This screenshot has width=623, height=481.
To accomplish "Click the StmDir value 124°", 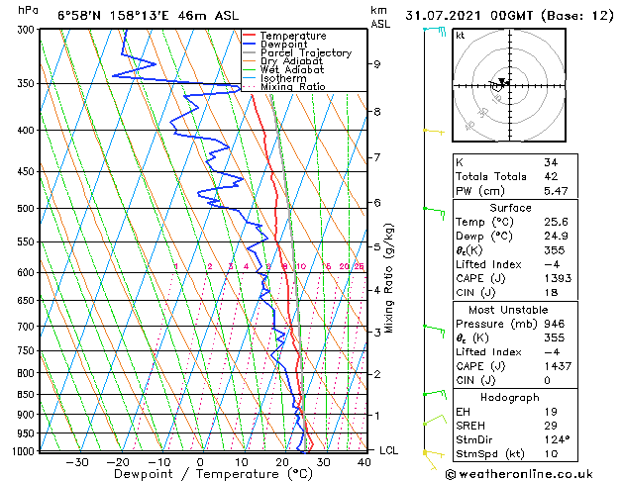I will (557, 439).
